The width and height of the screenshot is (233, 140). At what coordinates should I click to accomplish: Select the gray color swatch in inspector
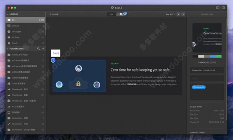coord(207,56)
